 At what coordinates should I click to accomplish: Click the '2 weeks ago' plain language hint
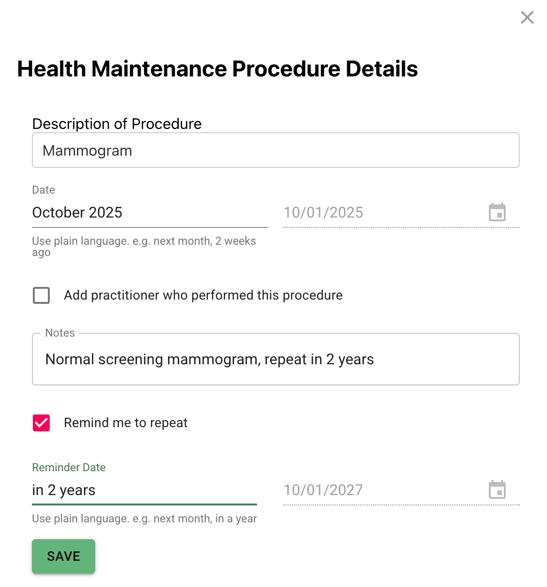(236, 241)
